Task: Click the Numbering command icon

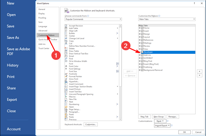Action: pos(66,104)
